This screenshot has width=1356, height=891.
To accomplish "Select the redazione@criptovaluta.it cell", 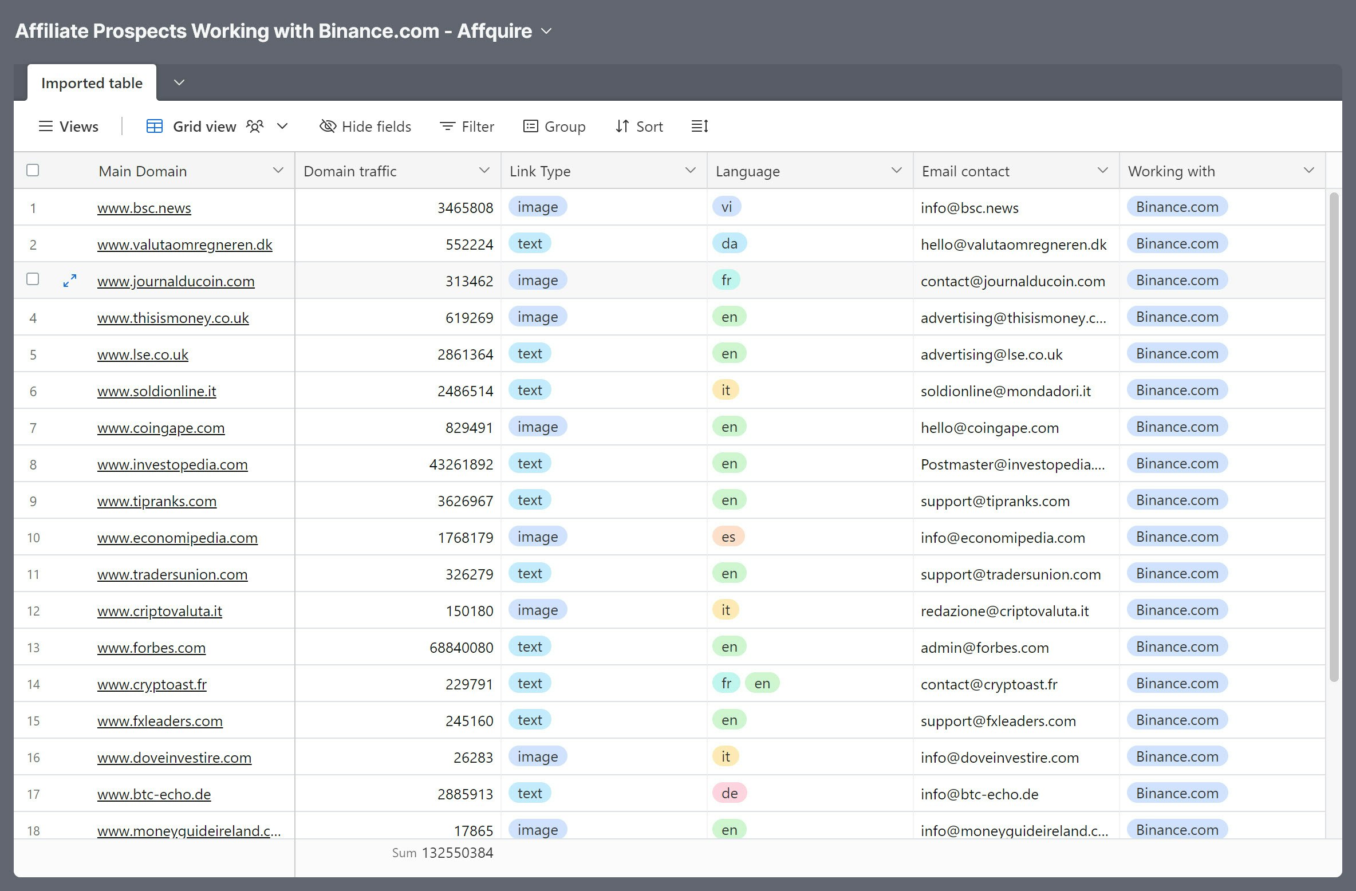I will coord(1016,610).
